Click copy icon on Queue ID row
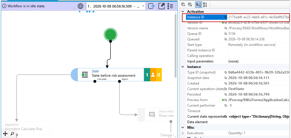The height and width of the screenshot is (138, 291). (x=226, y=34)
